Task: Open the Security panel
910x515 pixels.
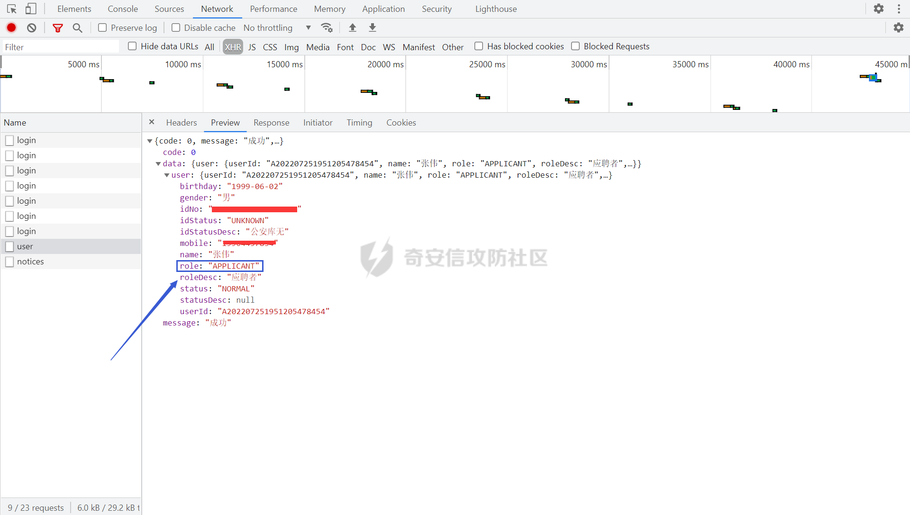Action: click(x=437, y=9)
